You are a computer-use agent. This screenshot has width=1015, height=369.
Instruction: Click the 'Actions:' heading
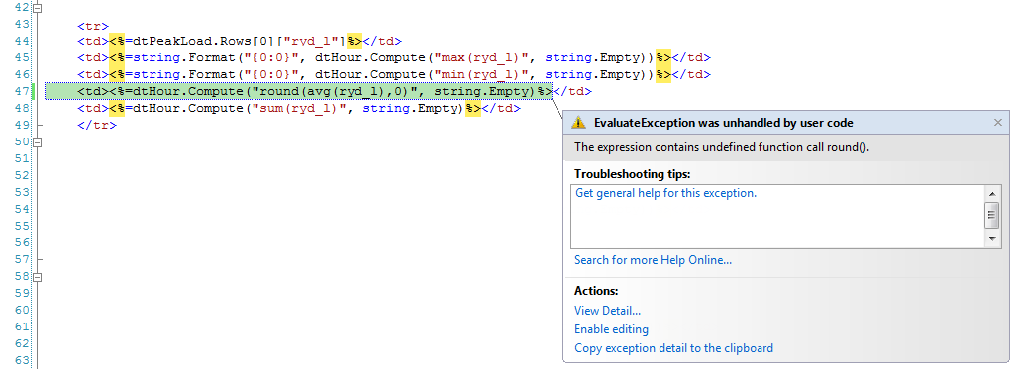point(596,291)
